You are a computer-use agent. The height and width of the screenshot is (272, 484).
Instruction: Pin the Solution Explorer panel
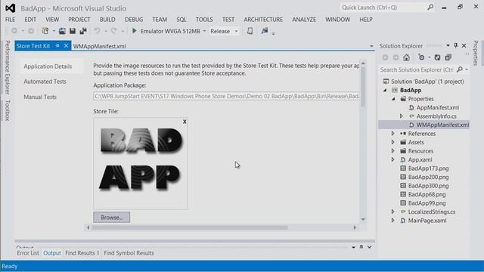click(456, 45)
